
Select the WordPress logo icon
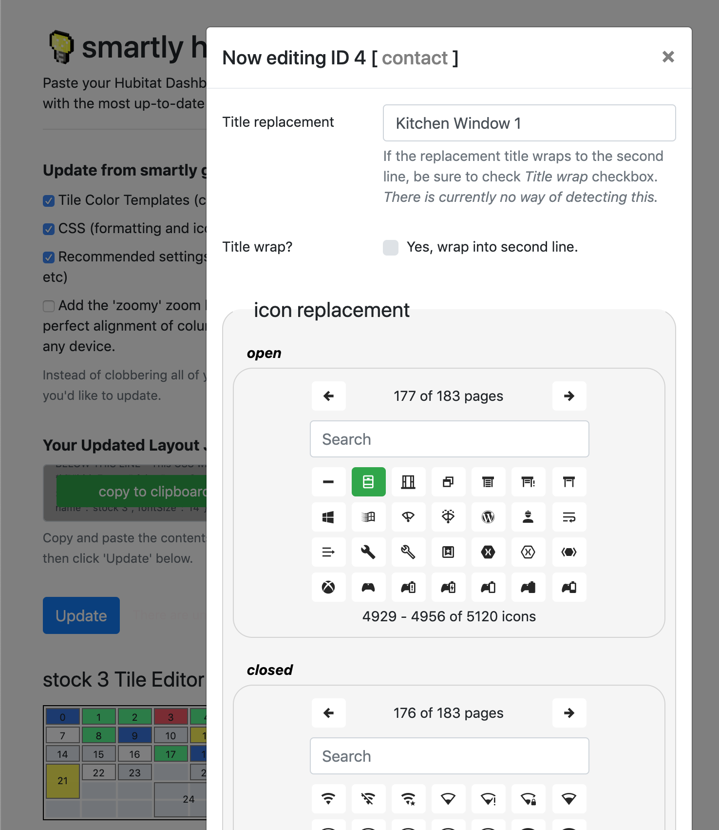(488, 517)
